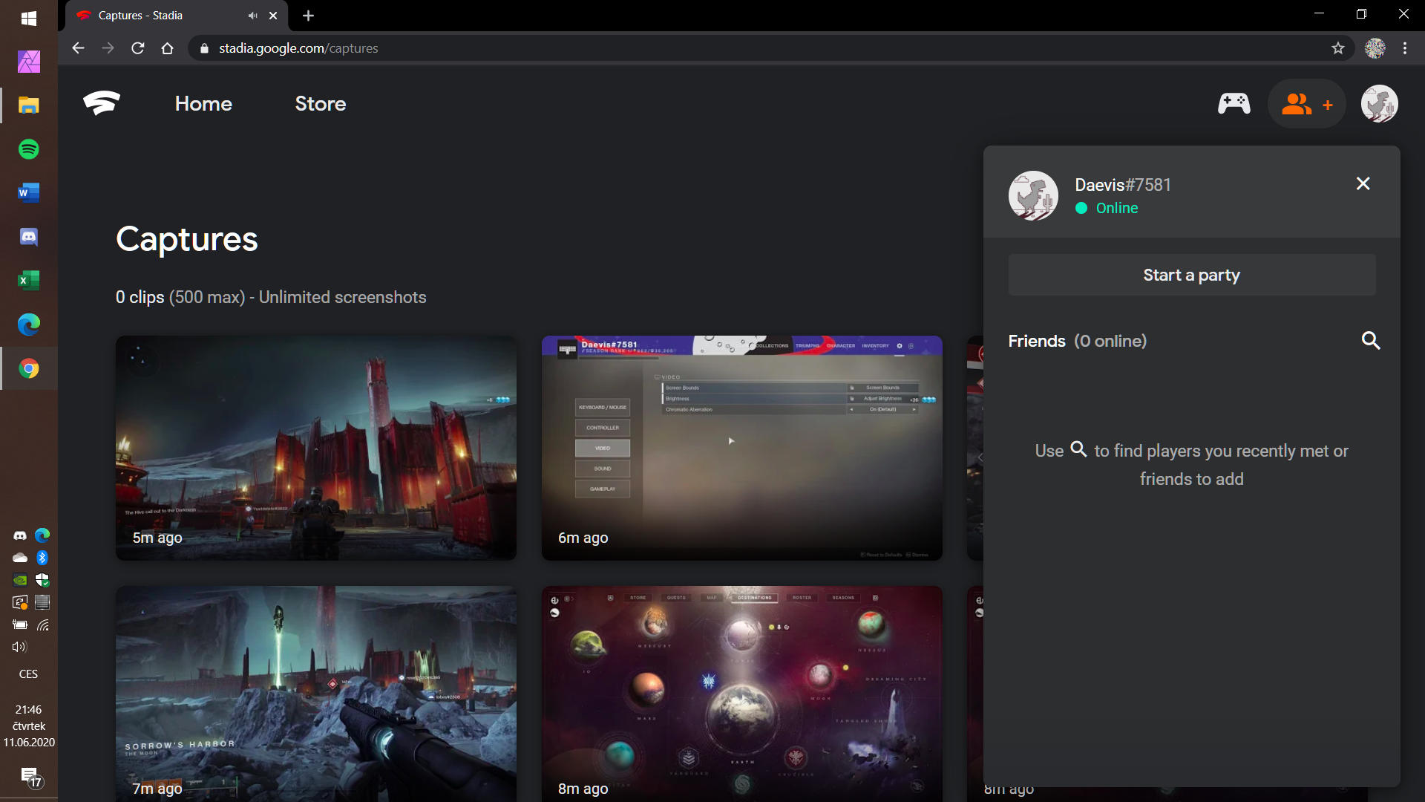Click the friends and add-friend icon
This screenshot has height=802, width=1425.
1306,104
